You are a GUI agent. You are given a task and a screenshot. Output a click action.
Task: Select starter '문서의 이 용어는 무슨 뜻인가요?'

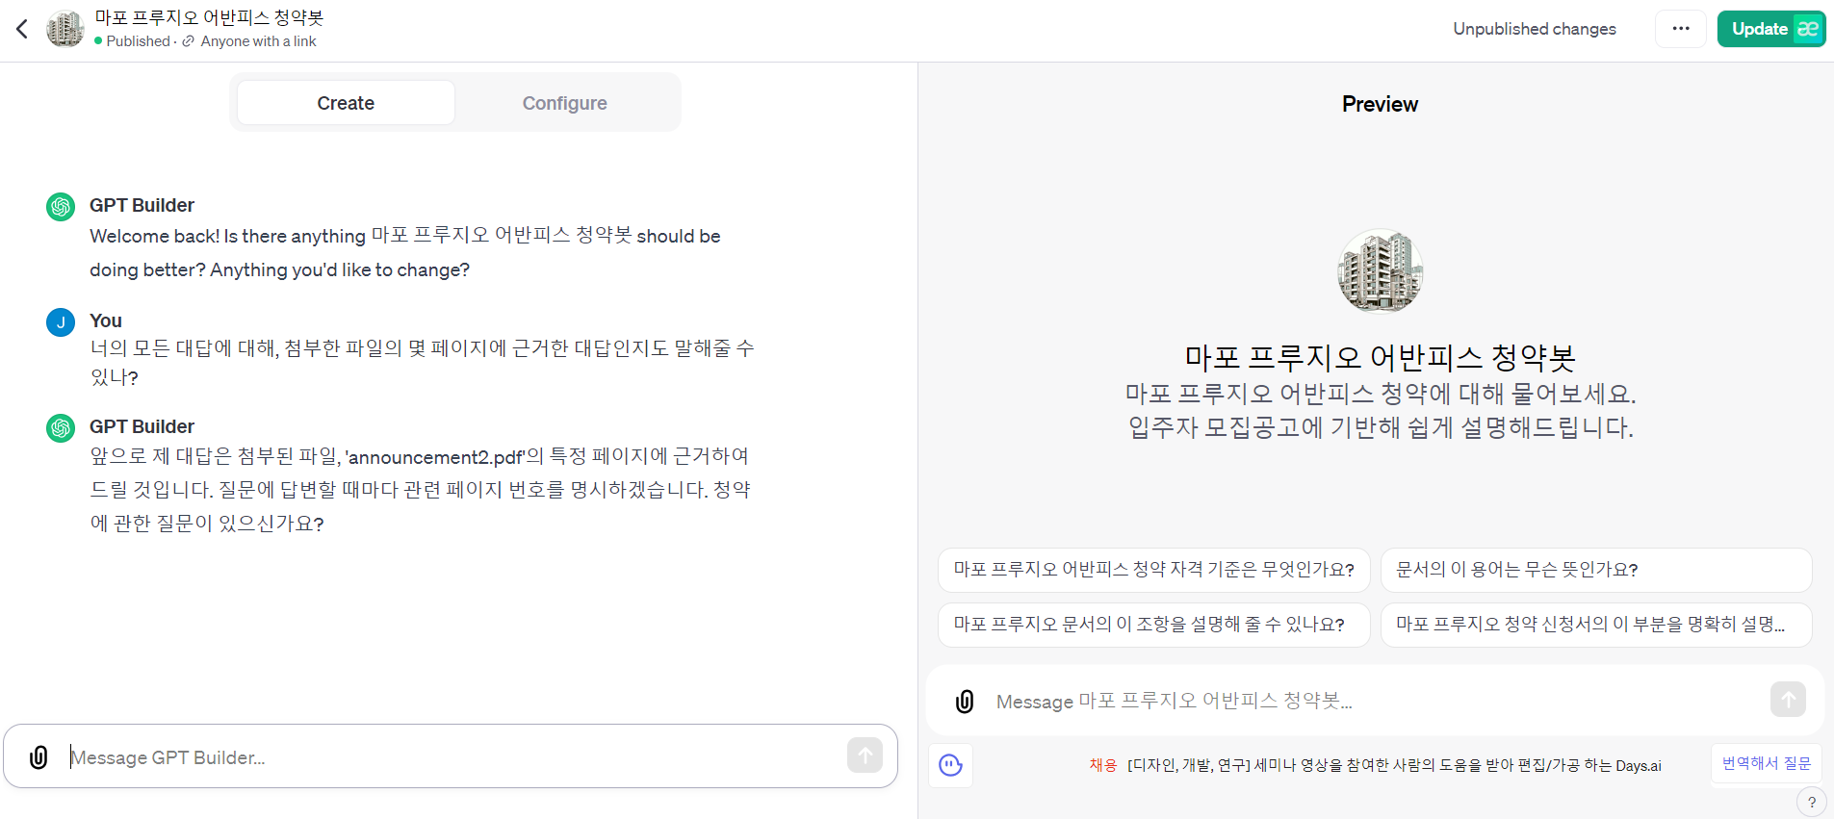pos(1595,570)
